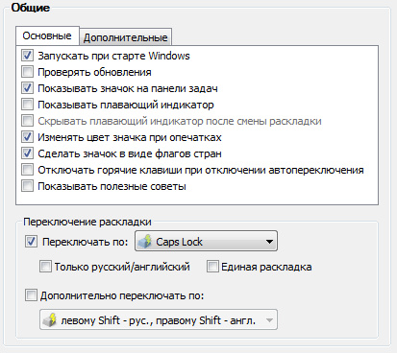Toggle Показывать значок на панели задач
Viewport: 397px width, 353px height.
(x=27, y=88)
